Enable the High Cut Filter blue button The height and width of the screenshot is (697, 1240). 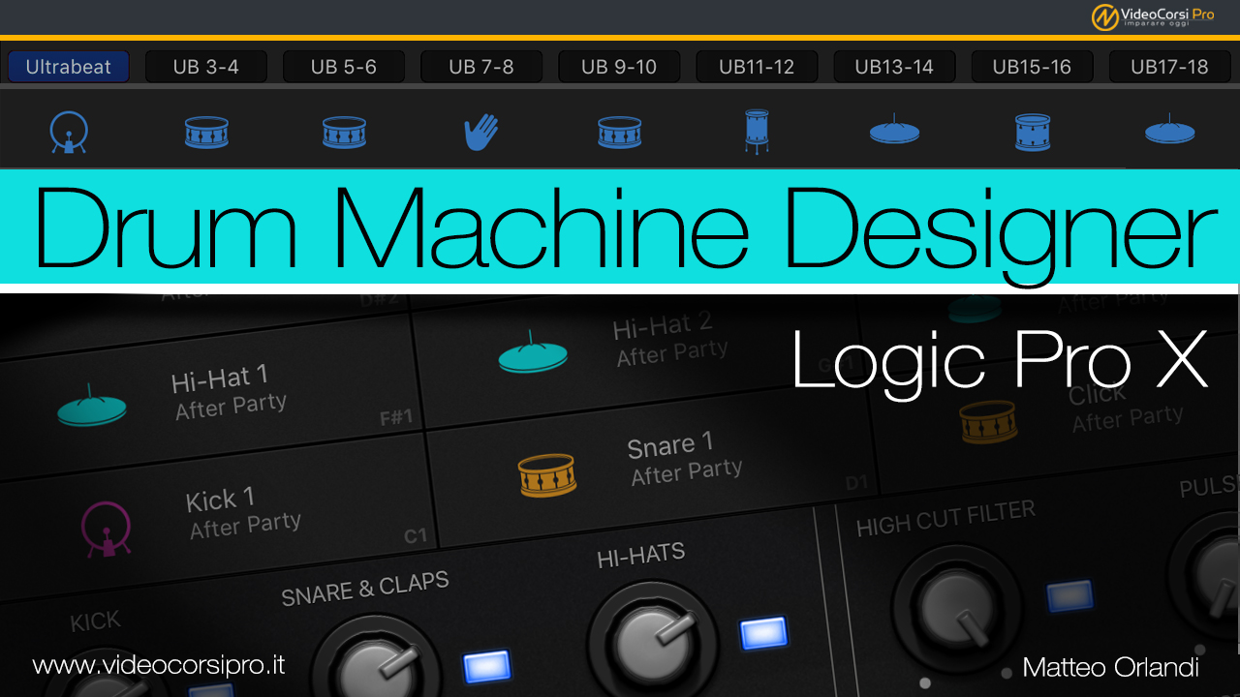click(x=1069, y=596)
